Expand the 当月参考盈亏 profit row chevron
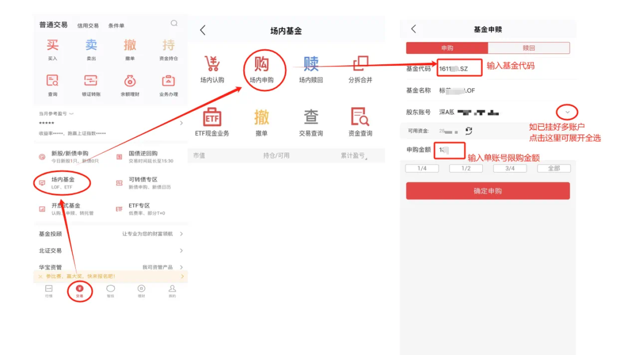620x355 pixels. tap(181, 123)
